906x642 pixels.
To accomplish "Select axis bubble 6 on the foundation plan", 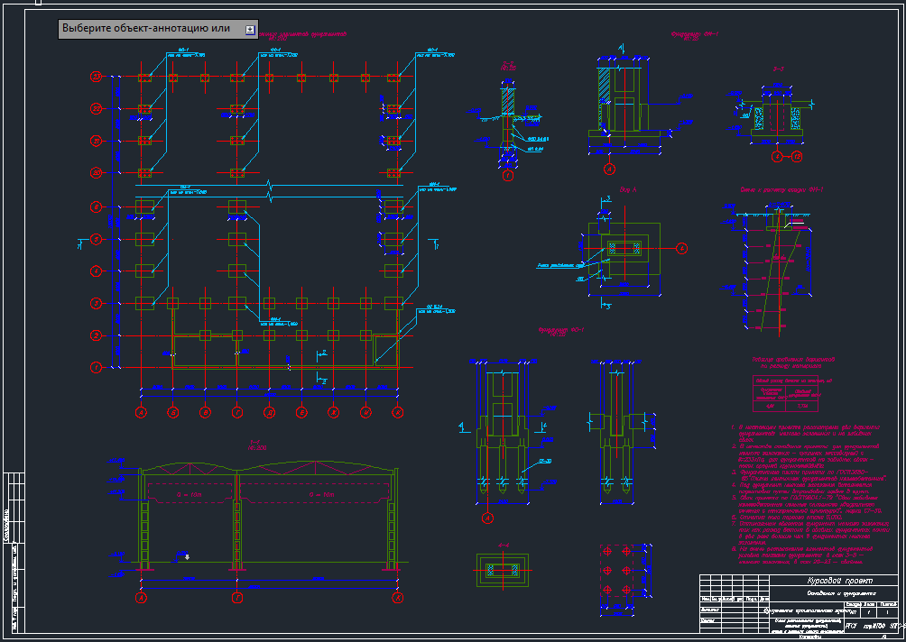I will (x=96, y=206).
